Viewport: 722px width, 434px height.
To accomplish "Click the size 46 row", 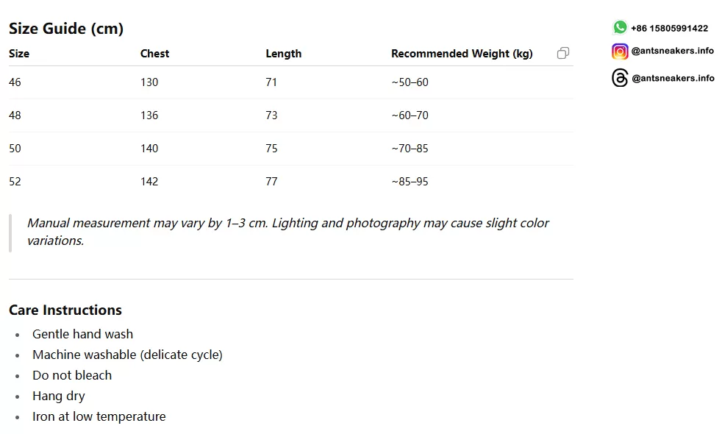I will (x=291, y=82).
